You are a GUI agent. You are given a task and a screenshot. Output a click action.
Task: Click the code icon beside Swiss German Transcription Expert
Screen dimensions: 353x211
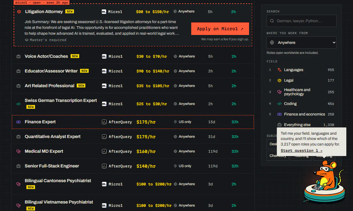coord(19,104)
